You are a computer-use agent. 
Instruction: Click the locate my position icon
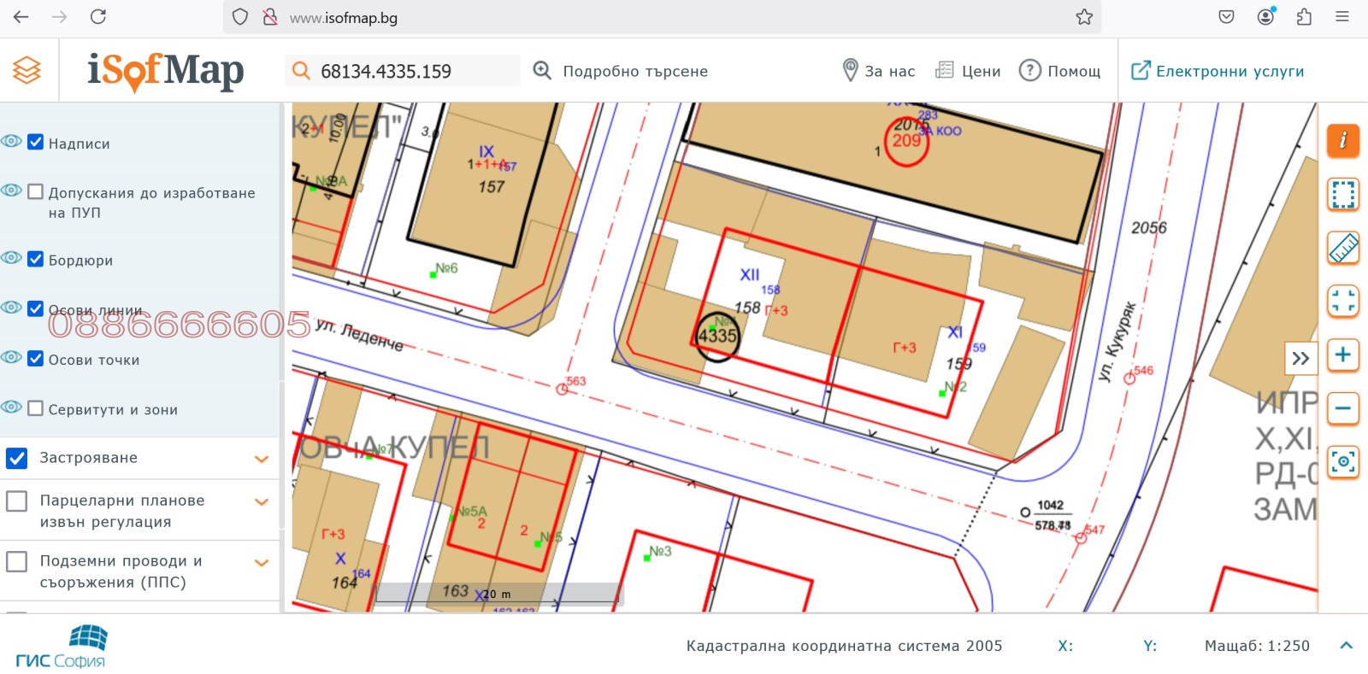click(1342, 462)
